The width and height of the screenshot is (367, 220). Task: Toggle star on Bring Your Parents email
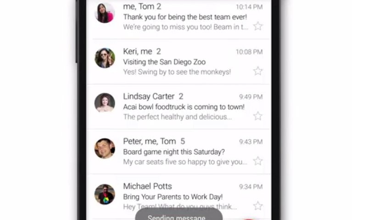click(x=258, y=206)
